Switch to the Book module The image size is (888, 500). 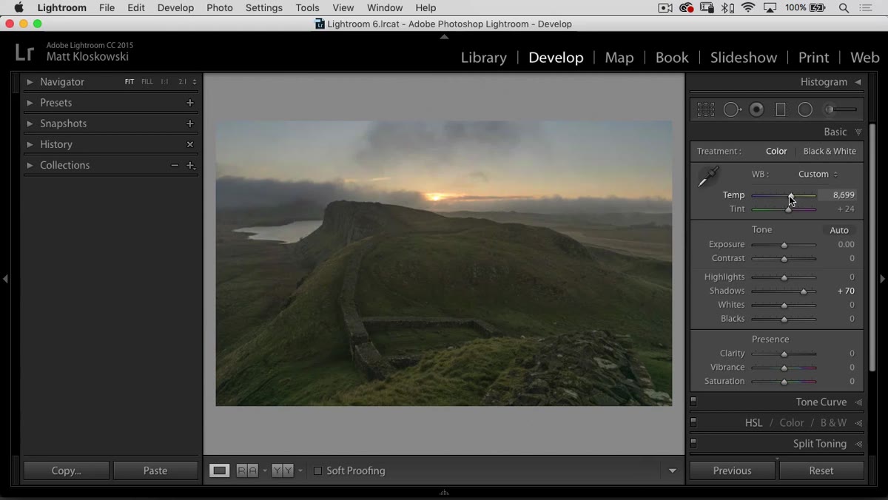pos(672,57)
